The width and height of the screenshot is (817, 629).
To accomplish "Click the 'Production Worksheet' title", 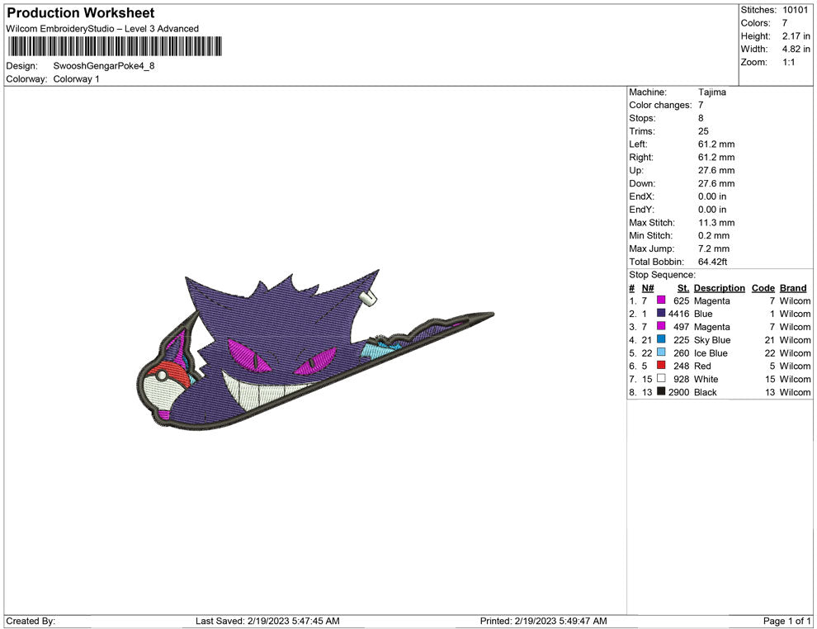I will (x=81, y=13).
